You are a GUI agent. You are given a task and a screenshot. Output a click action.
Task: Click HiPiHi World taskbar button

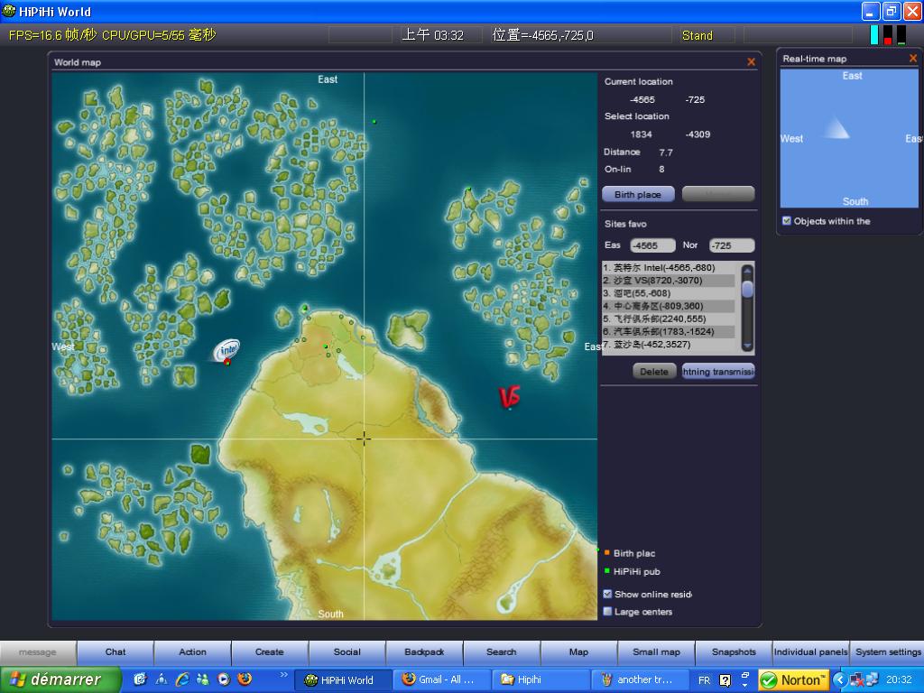click(344, 679)
